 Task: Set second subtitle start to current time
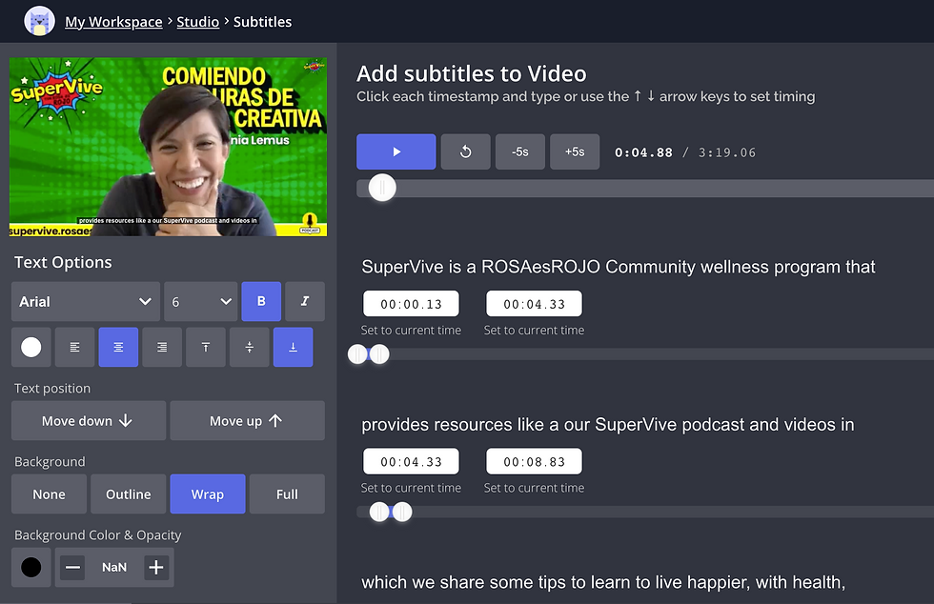(x=411, y=488)
